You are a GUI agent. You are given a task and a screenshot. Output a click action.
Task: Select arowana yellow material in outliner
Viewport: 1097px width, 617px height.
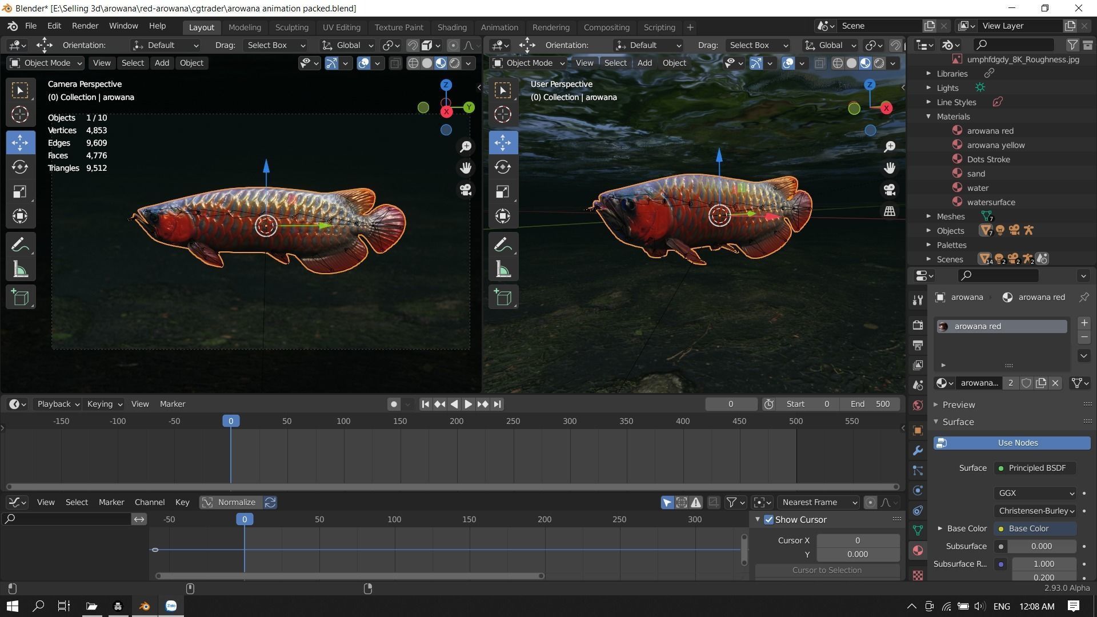pos(995,145)
